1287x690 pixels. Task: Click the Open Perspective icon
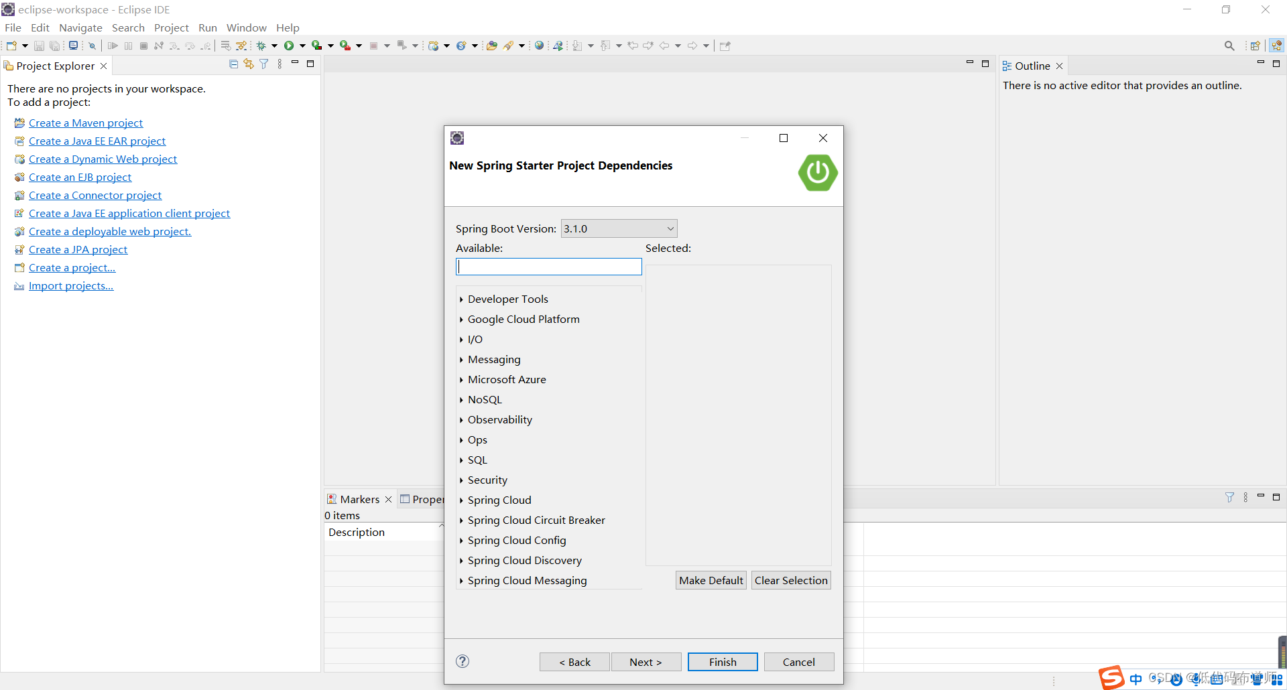1255,46
